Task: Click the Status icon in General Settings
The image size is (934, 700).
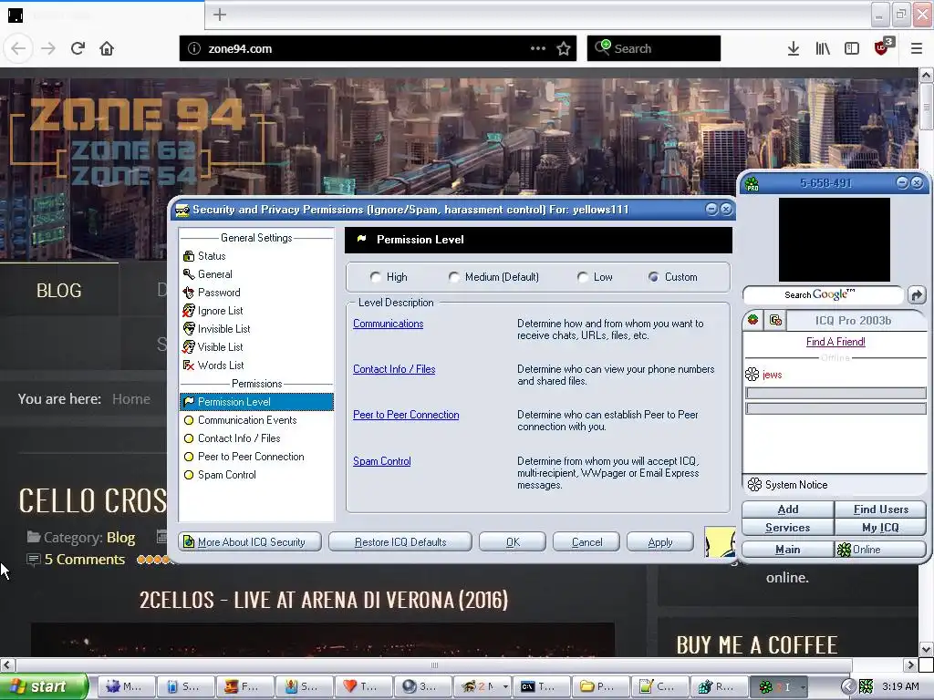Action: coord(189,256)
